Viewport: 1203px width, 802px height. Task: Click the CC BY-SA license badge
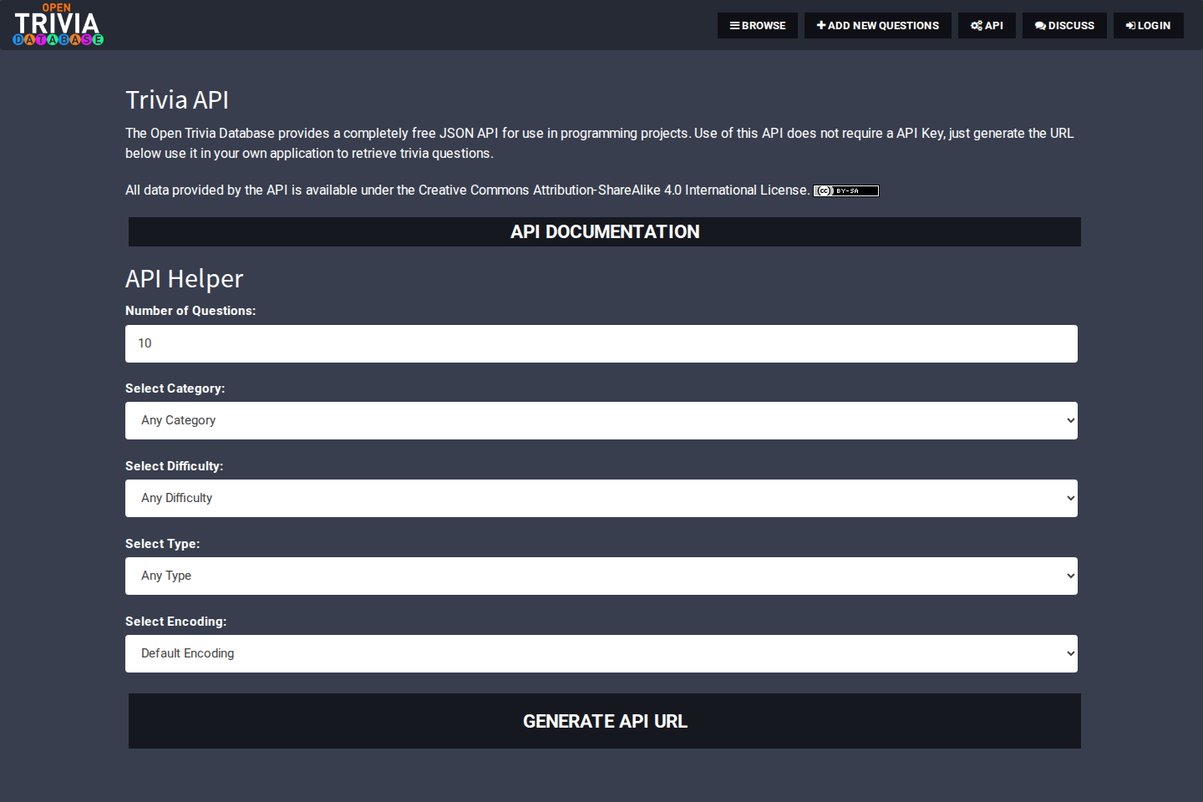(x=845, y=190)
